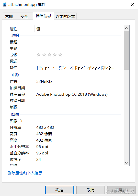Select the 分辨率 value 482 x 482
The width and height of the screenshot is (138, 196).
coord(45,128)
